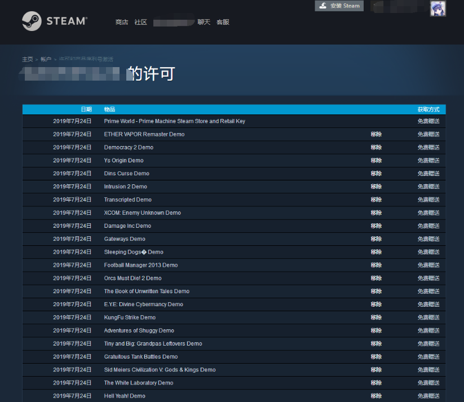Image resolution: width=464 pixels, height=402 pixels.
Task: Select Democracy 2 Demo item name
Action: pyautogui.click(x=129, y=147)
